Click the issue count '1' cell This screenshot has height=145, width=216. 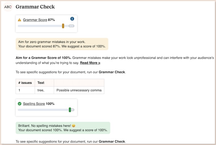(x=25, y=90)
